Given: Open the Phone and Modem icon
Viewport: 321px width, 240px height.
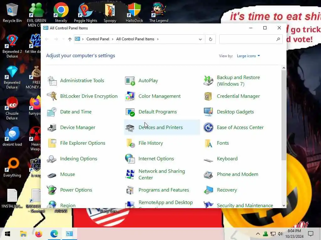Looking at the screenshot, I should (208, 174).
